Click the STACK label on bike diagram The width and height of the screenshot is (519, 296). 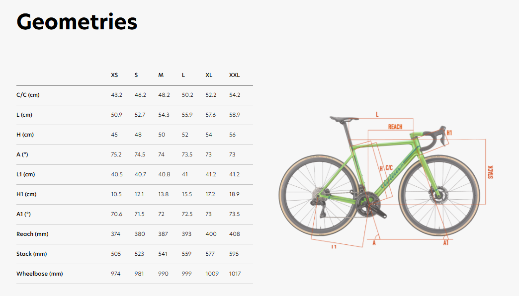[491, 172]
